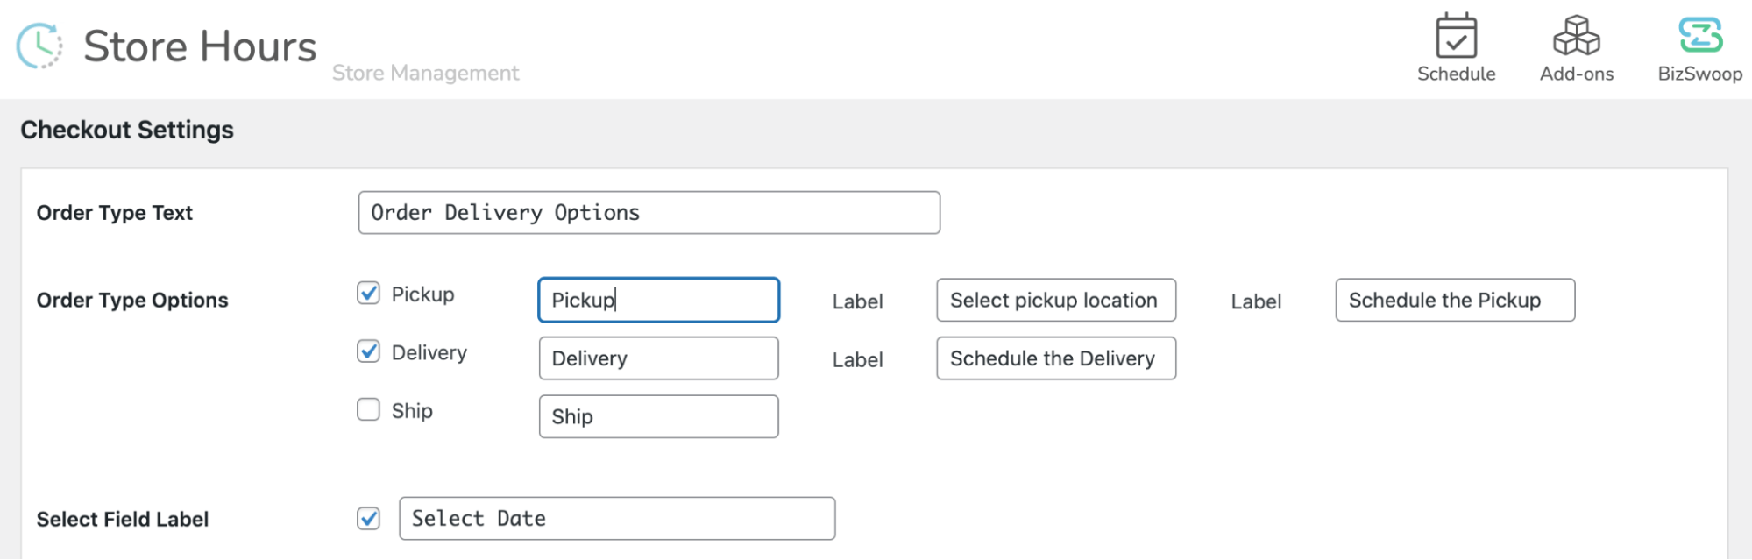1752x560 pixels.
Task: Click the Add-ons label in header
Action: coord(1576,74)
